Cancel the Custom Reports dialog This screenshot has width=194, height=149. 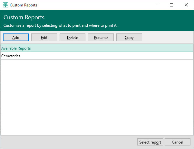coord(177,142)
